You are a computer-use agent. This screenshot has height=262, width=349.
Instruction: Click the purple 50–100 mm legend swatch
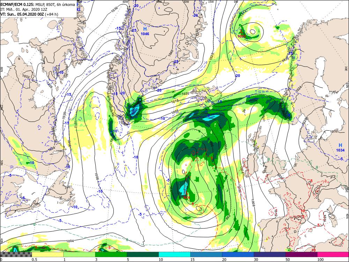[x=302, y=254]
